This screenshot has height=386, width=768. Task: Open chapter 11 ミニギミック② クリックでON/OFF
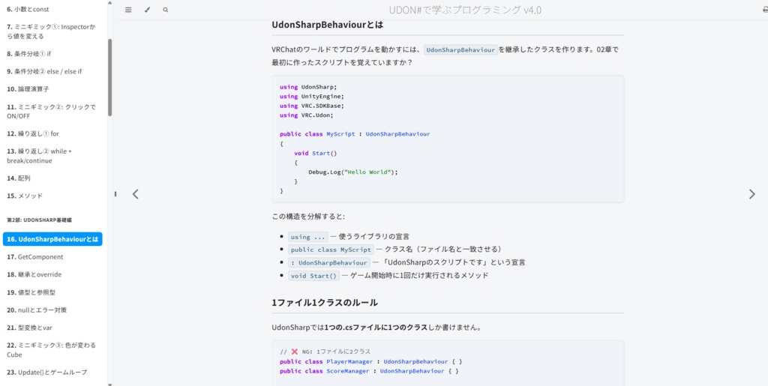click(51, 111)
